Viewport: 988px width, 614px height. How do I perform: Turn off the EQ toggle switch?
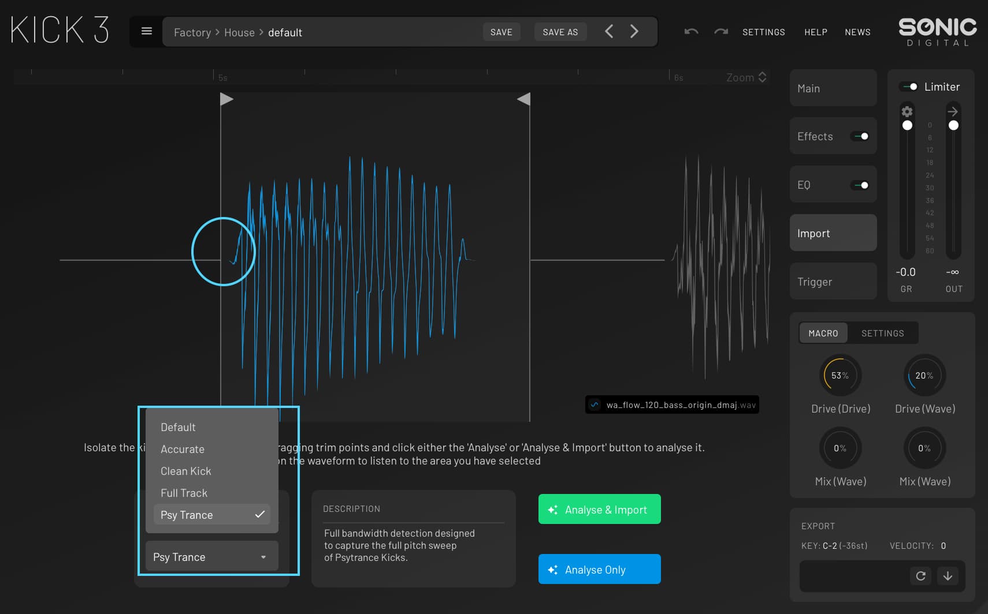860,185
